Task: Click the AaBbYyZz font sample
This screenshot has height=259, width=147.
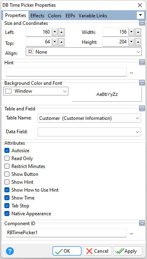Action: point(107,95)
